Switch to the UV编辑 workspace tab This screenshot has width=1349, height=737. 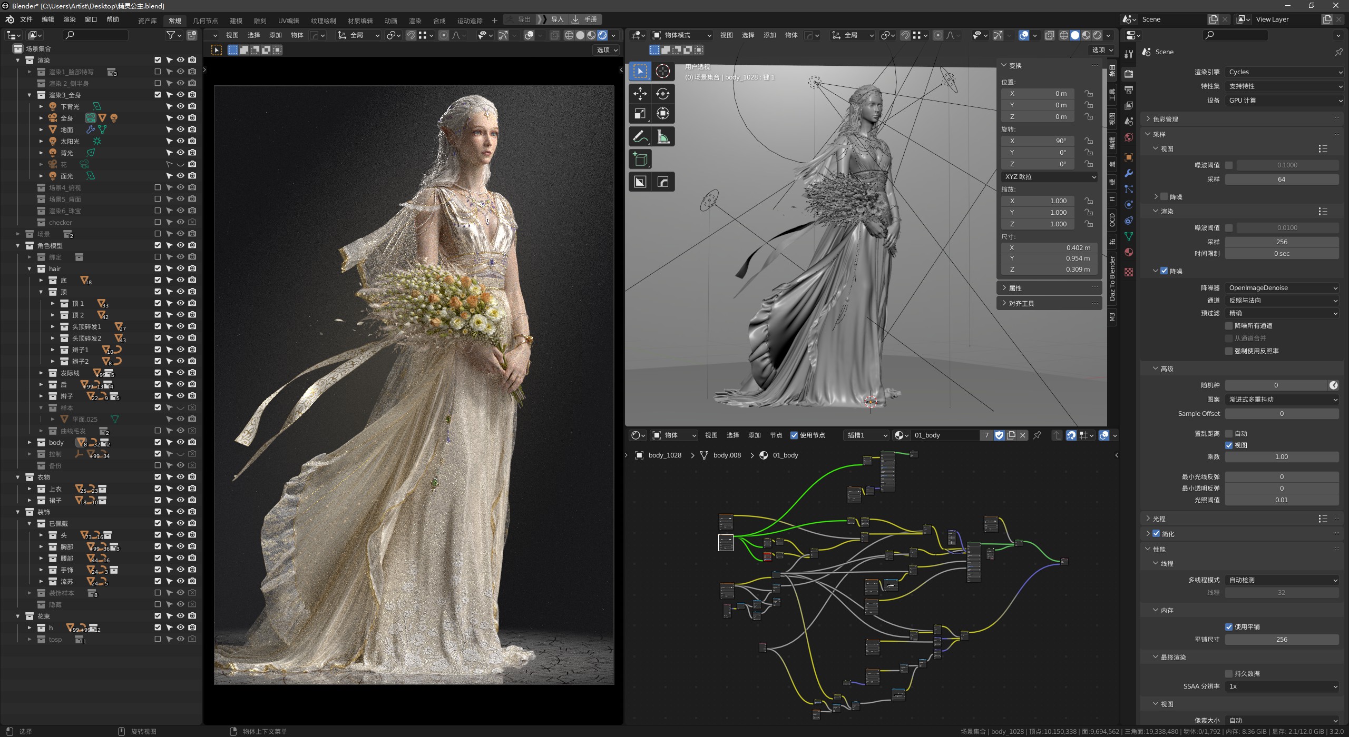coord(289,21)
